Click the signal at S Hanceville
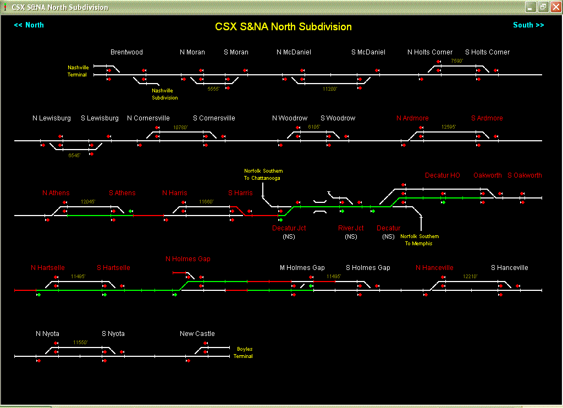This screenshot has height=408, width=563. (x=501, y=285)
